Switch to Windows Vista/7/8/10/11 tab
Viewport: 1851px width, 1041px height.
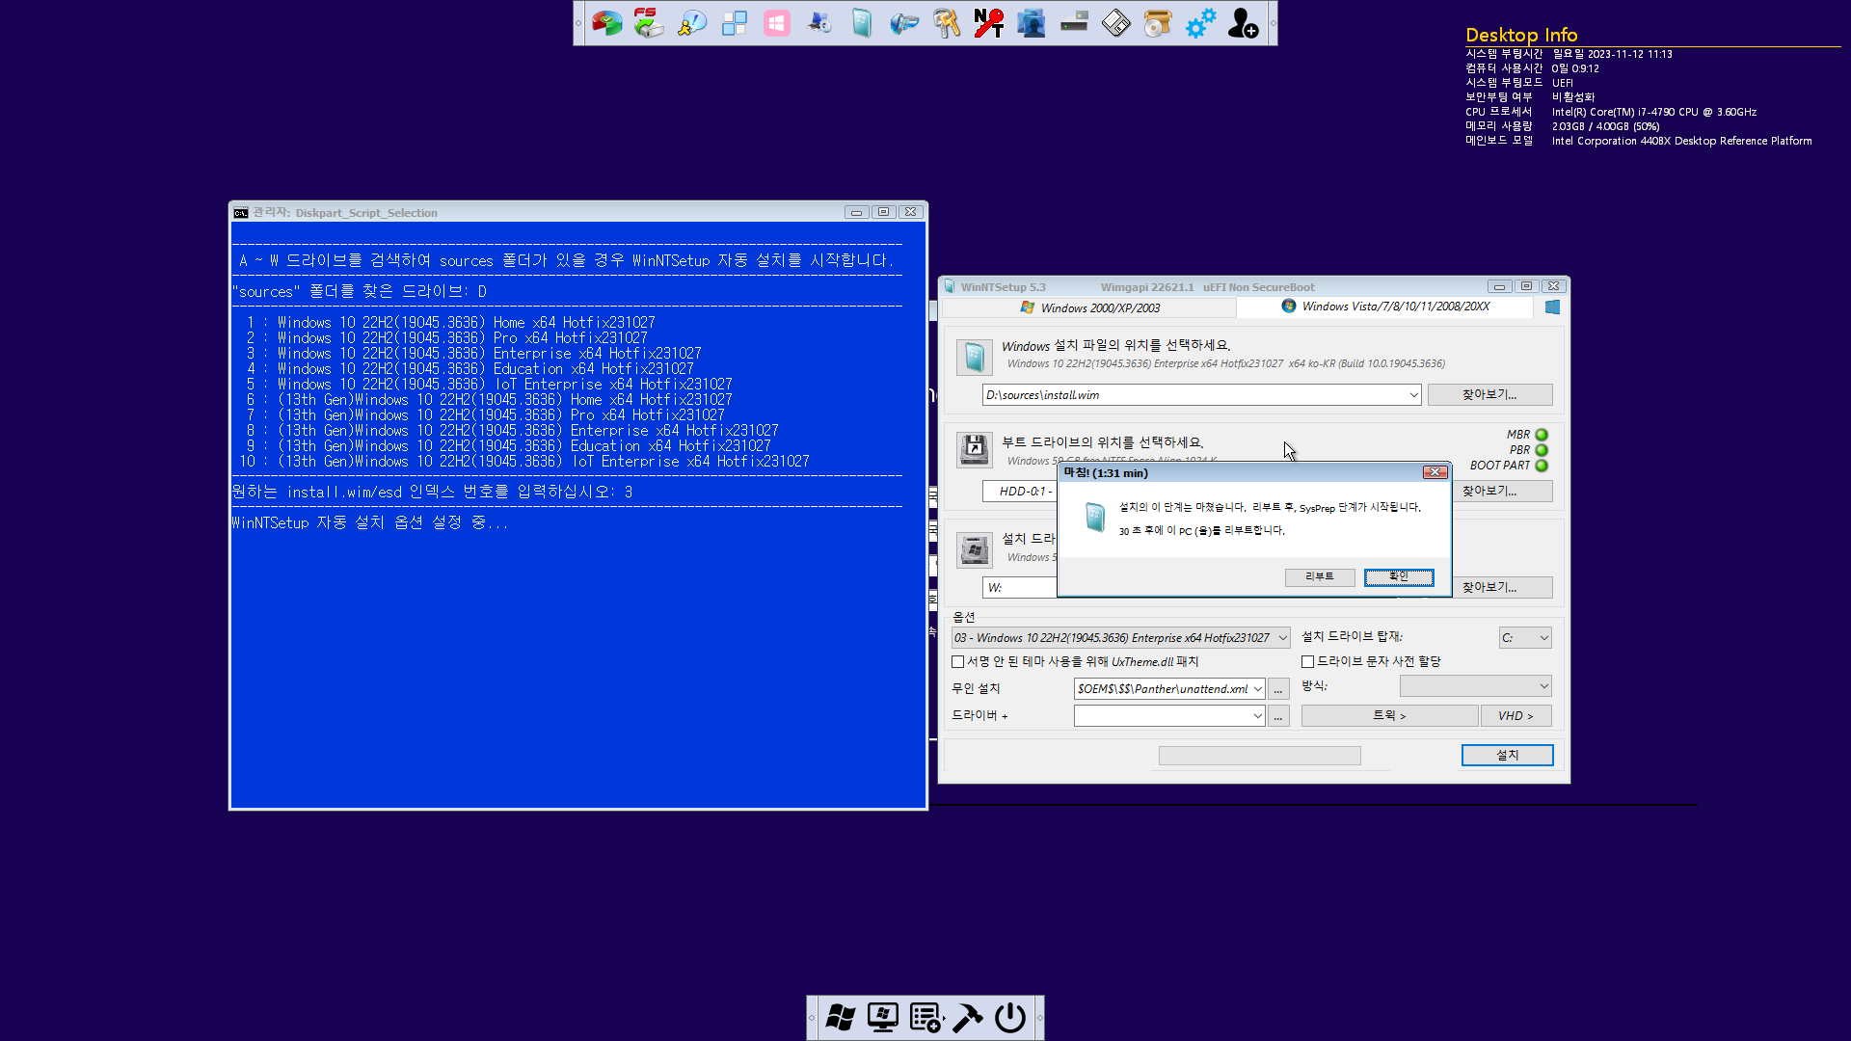coord(1385,307)
